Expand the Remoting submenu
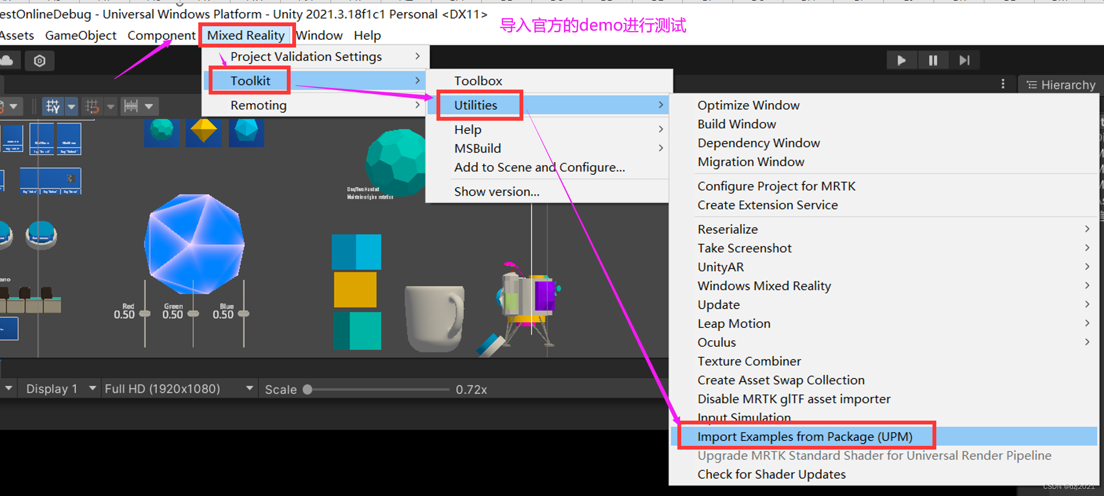Viewport: 1104px width, 496px height. point(316,105)
